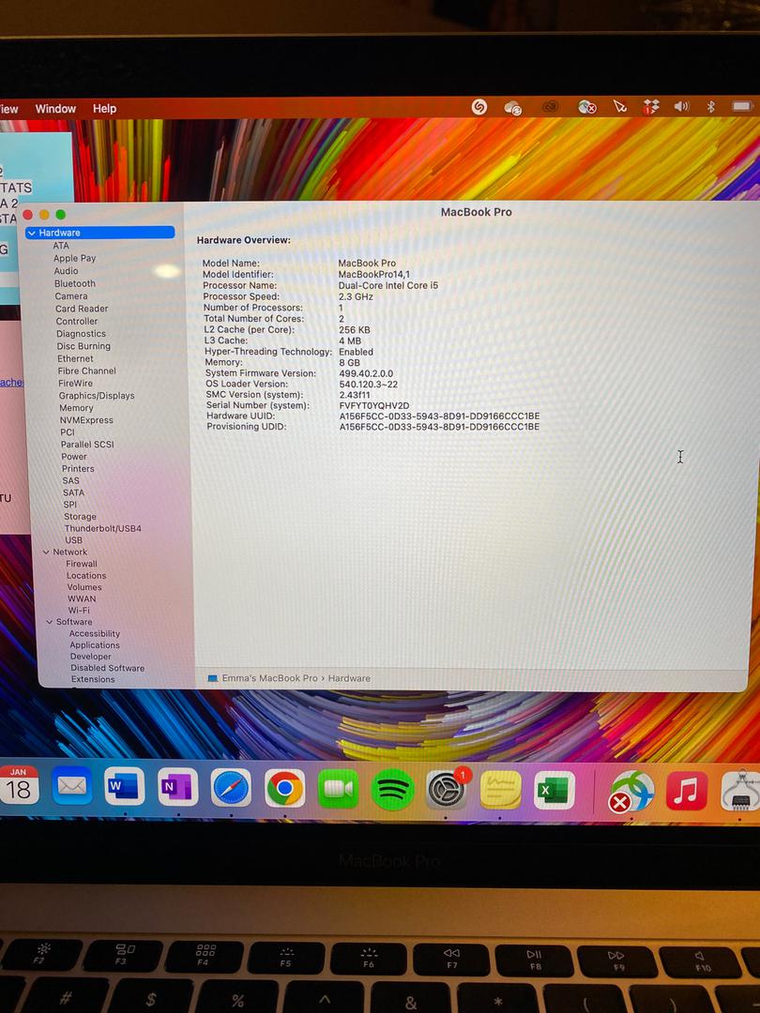Select Card Reader in the sidebar
The width and height of the screenshot is (760, 1013).
pos(82,309)
